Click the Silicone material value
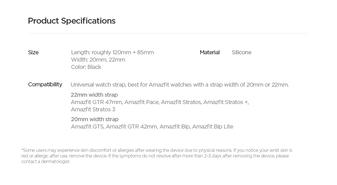The image size is (337, 185). pyautogui.click(x=242, y=52)
